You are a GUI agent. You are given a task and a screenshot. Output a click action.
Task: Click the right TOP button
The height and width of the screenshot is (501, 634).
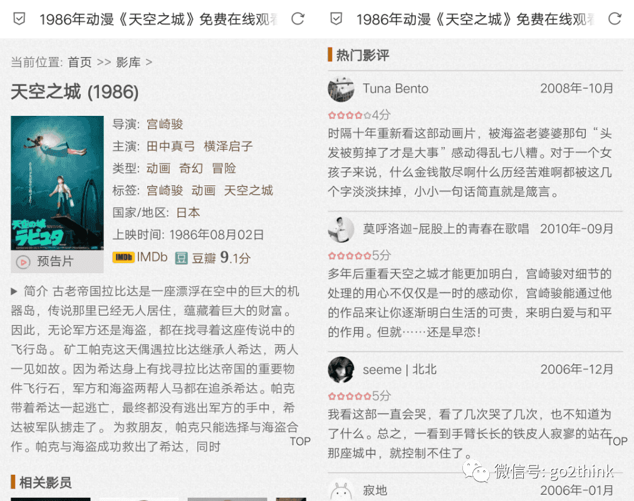[x=618, y=442]
